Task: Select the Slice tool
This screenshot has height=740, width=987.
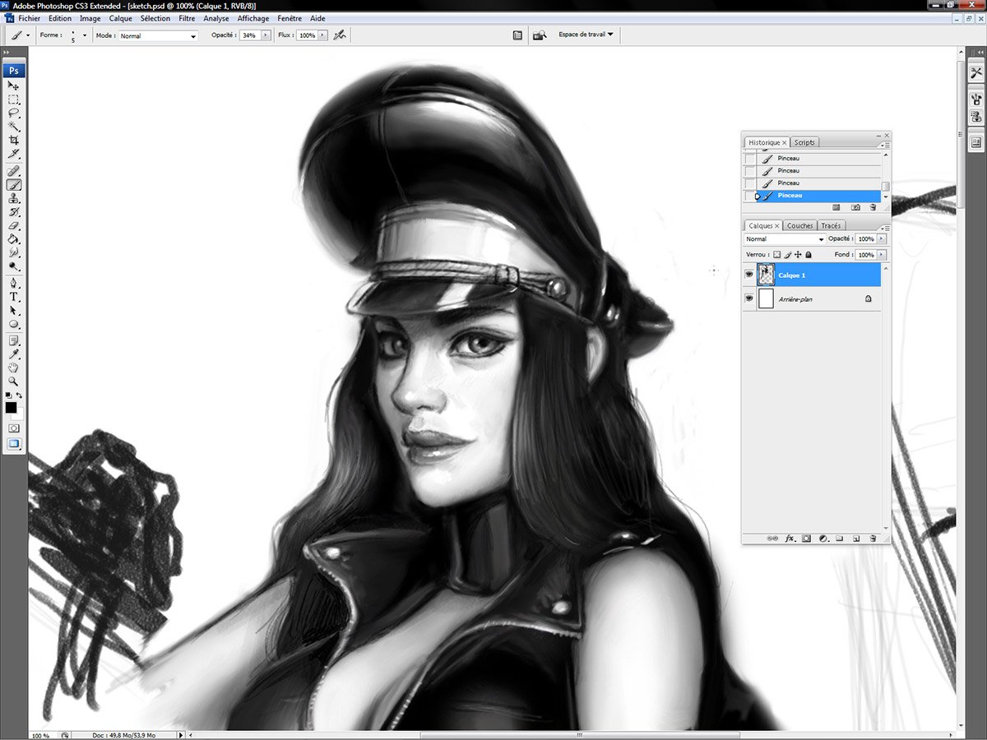Action: coord(14,154)
